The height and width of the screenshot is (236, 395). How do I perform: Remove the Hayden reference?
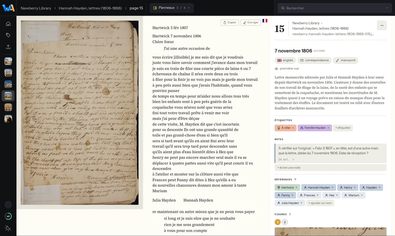380,188
